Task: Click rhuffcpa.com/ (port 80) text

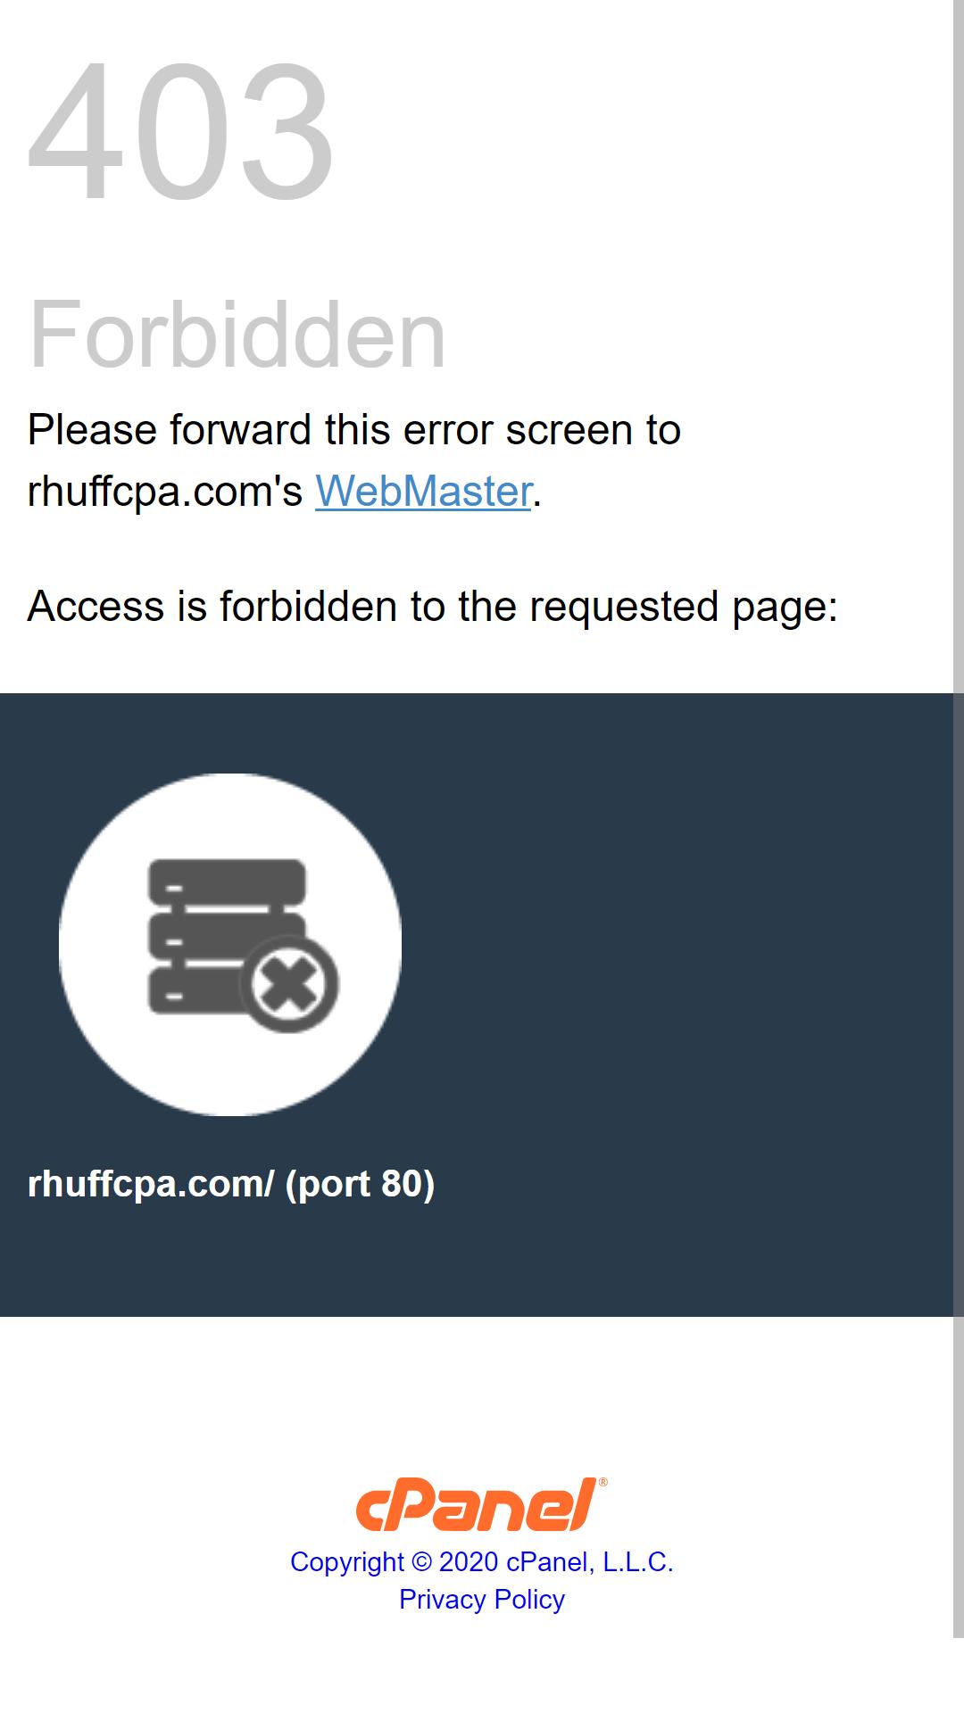Action: [231, 1184]
